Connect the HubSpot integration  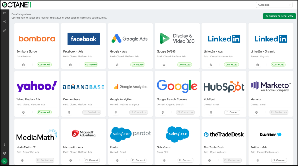232,112
